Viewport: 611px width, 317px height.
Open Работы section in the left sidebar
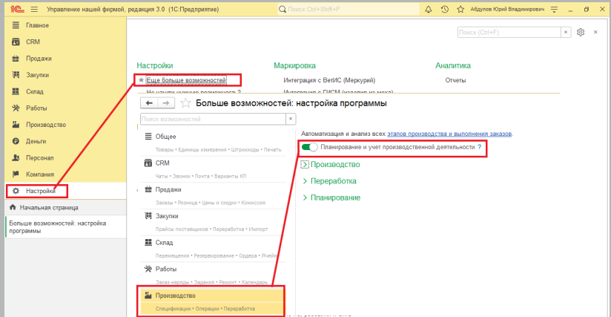(x=36, y=108)
